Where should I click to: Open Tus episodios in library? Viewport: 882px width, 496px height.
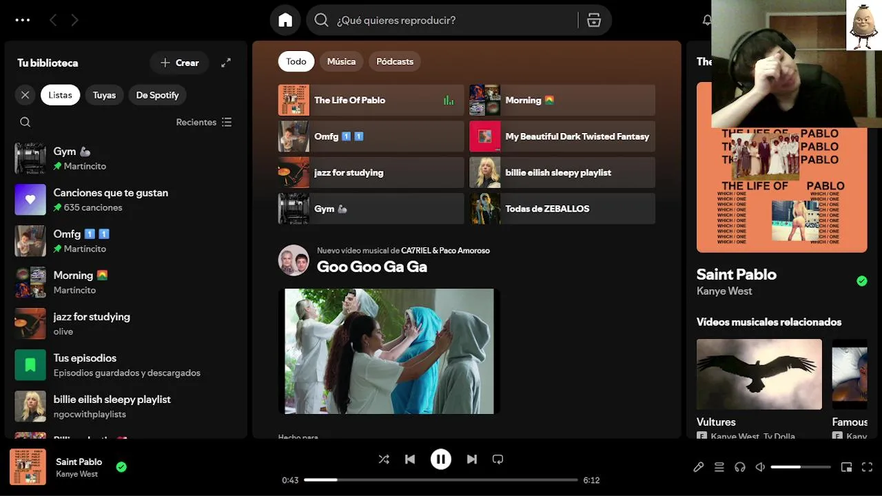coord(125,365)
